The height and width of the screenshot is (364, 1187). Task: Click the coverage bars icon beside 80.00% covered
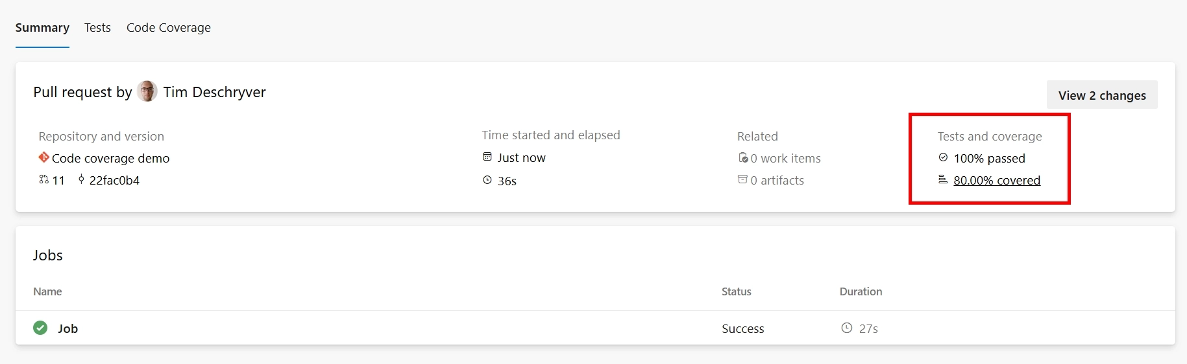tap(943, 179)
